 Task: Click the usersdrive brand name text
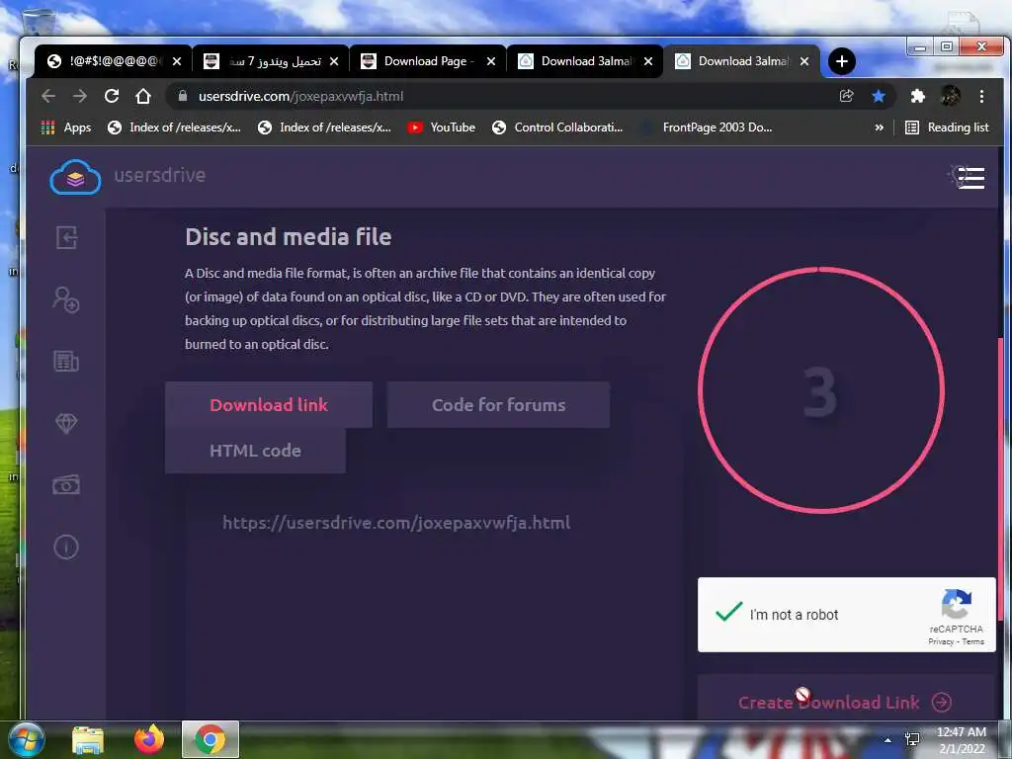(x=160, y=175)
